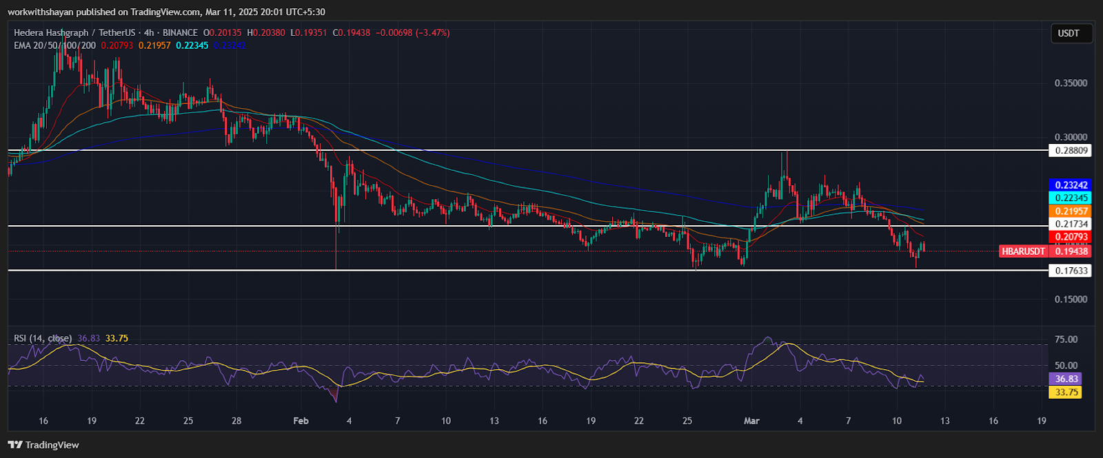Click the TradingView logo in bottom corner
The width and height of the screenshot is (1103, 458).
(x=43, y=445)
